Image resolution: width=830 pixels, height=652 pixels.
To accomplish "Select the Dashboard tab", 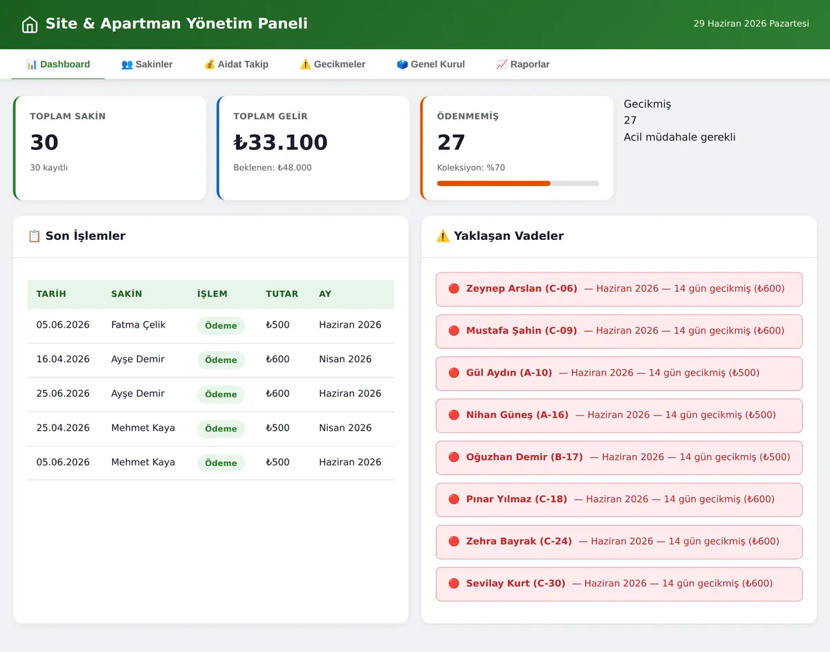I will tap(58, 64).
